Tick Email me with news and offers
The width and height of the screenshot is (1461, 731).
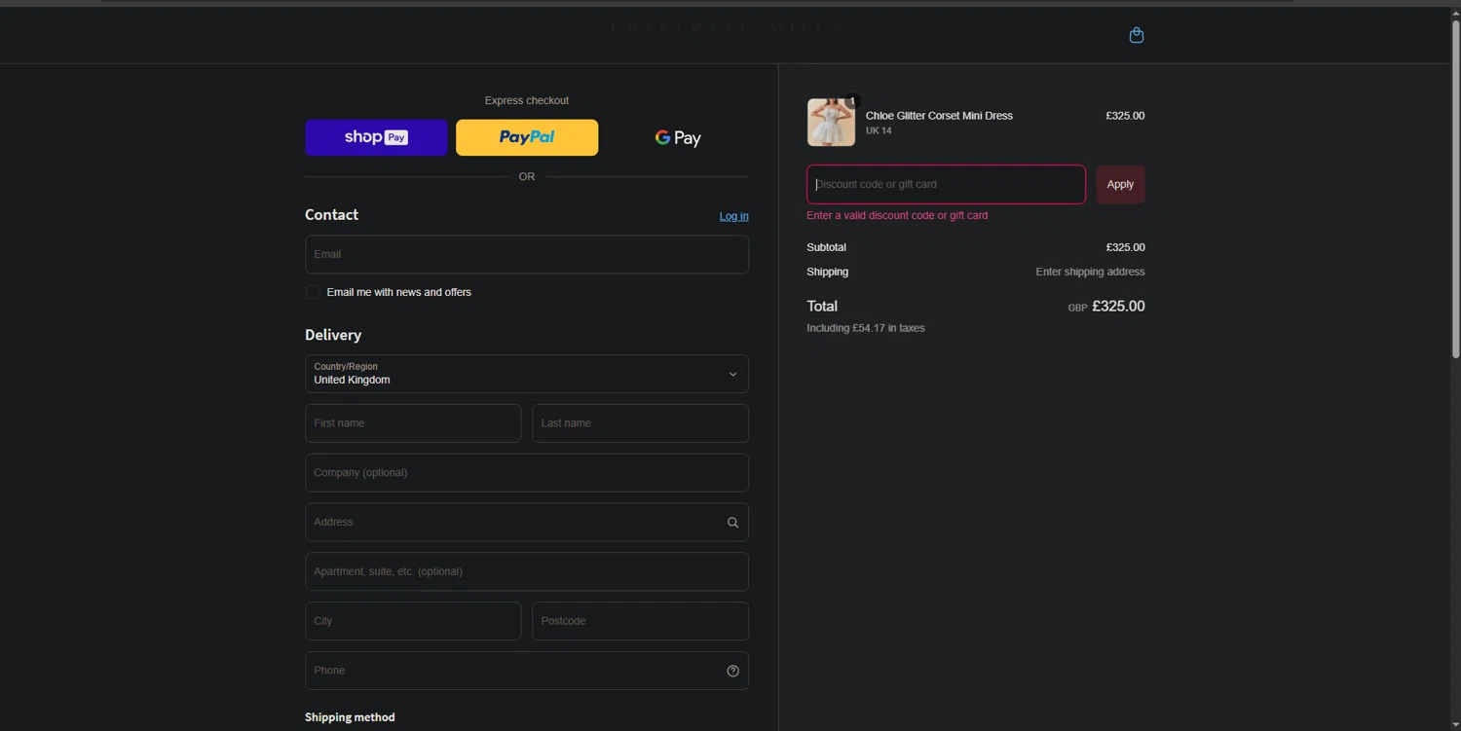pos(313,292)
